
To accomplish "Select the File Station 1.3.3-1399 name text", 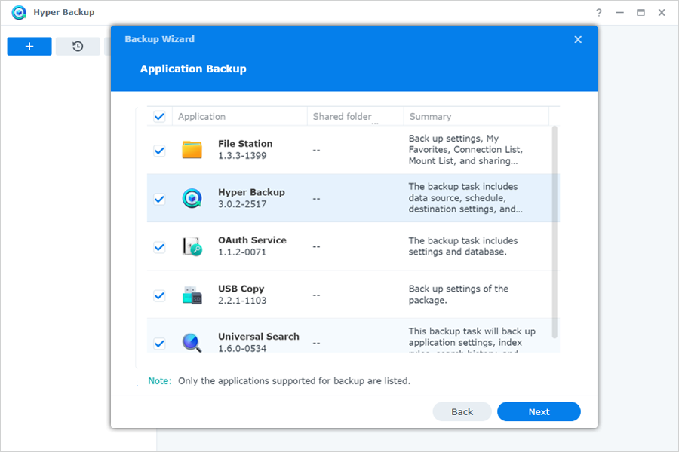I will [x=245, y=150].
